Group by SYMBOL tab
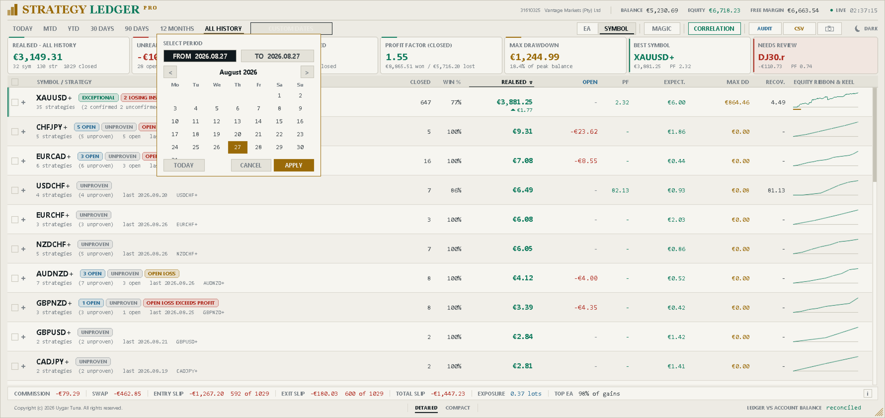This screenshot has height=418, width=885. (x=616, y=29)
